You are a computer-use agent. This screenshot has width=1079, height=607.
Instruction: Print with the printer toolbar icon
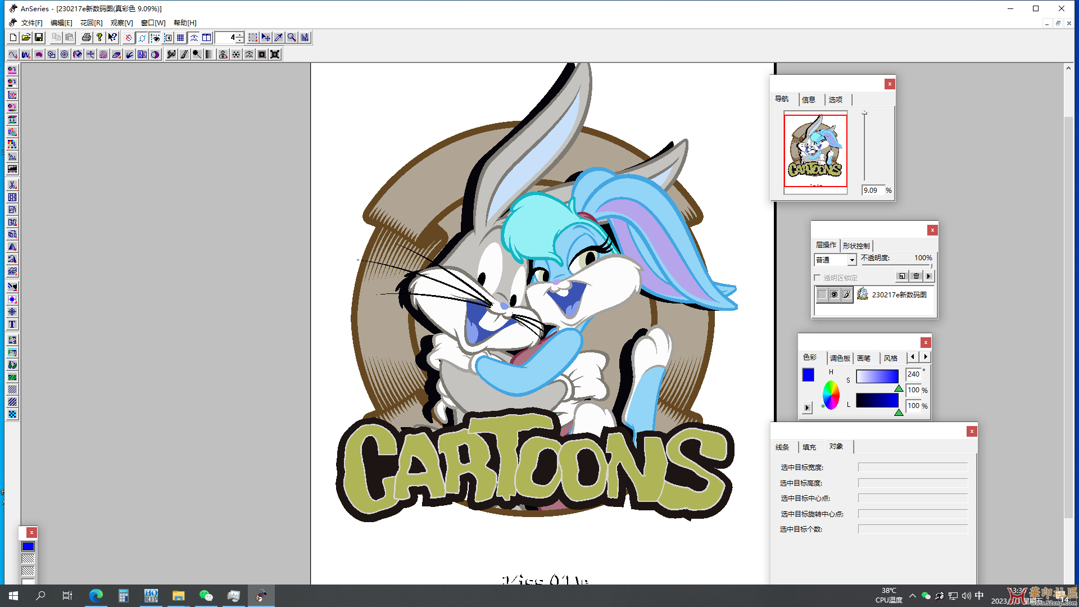[x=86, y=38]
